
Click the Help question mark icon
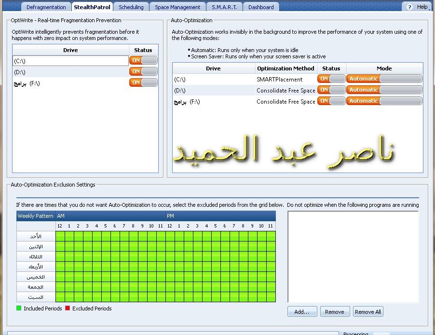click(x=410, y=7)
